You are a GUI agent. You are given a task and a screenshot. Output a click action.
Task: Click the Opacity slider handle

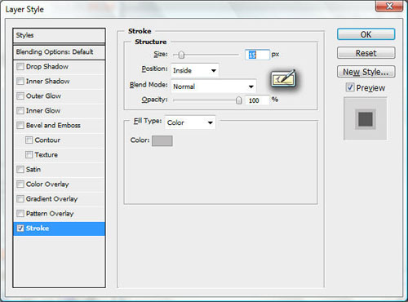tap(238, 100)
